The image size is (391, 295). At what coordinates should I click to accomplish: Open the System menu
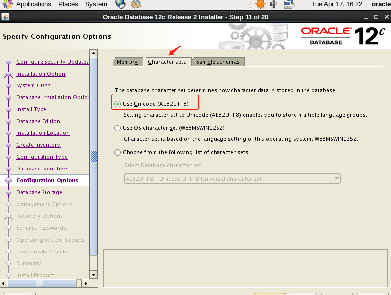(96, 4)
